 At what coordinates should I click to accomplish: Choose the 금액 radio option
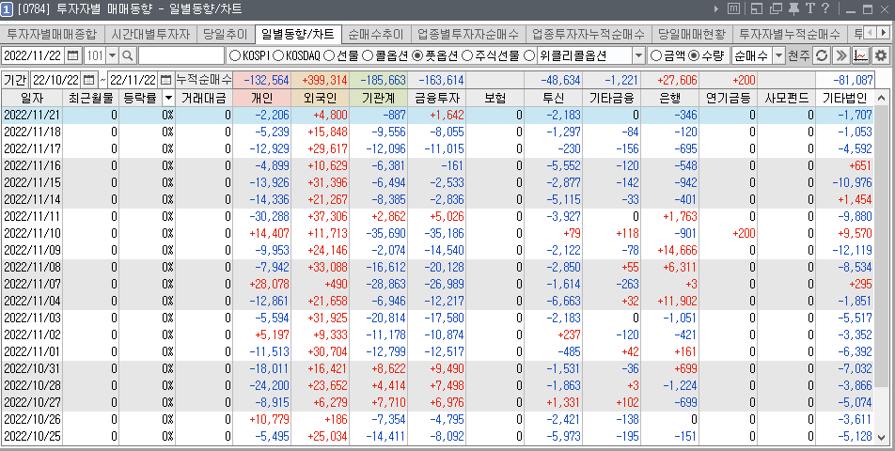pyautogui.click(x=656, y=55)
